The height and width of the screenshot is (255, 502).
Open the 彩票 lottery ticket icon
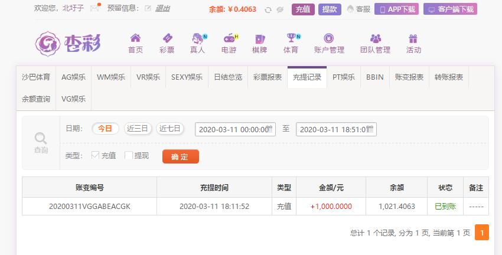(167, 38)
